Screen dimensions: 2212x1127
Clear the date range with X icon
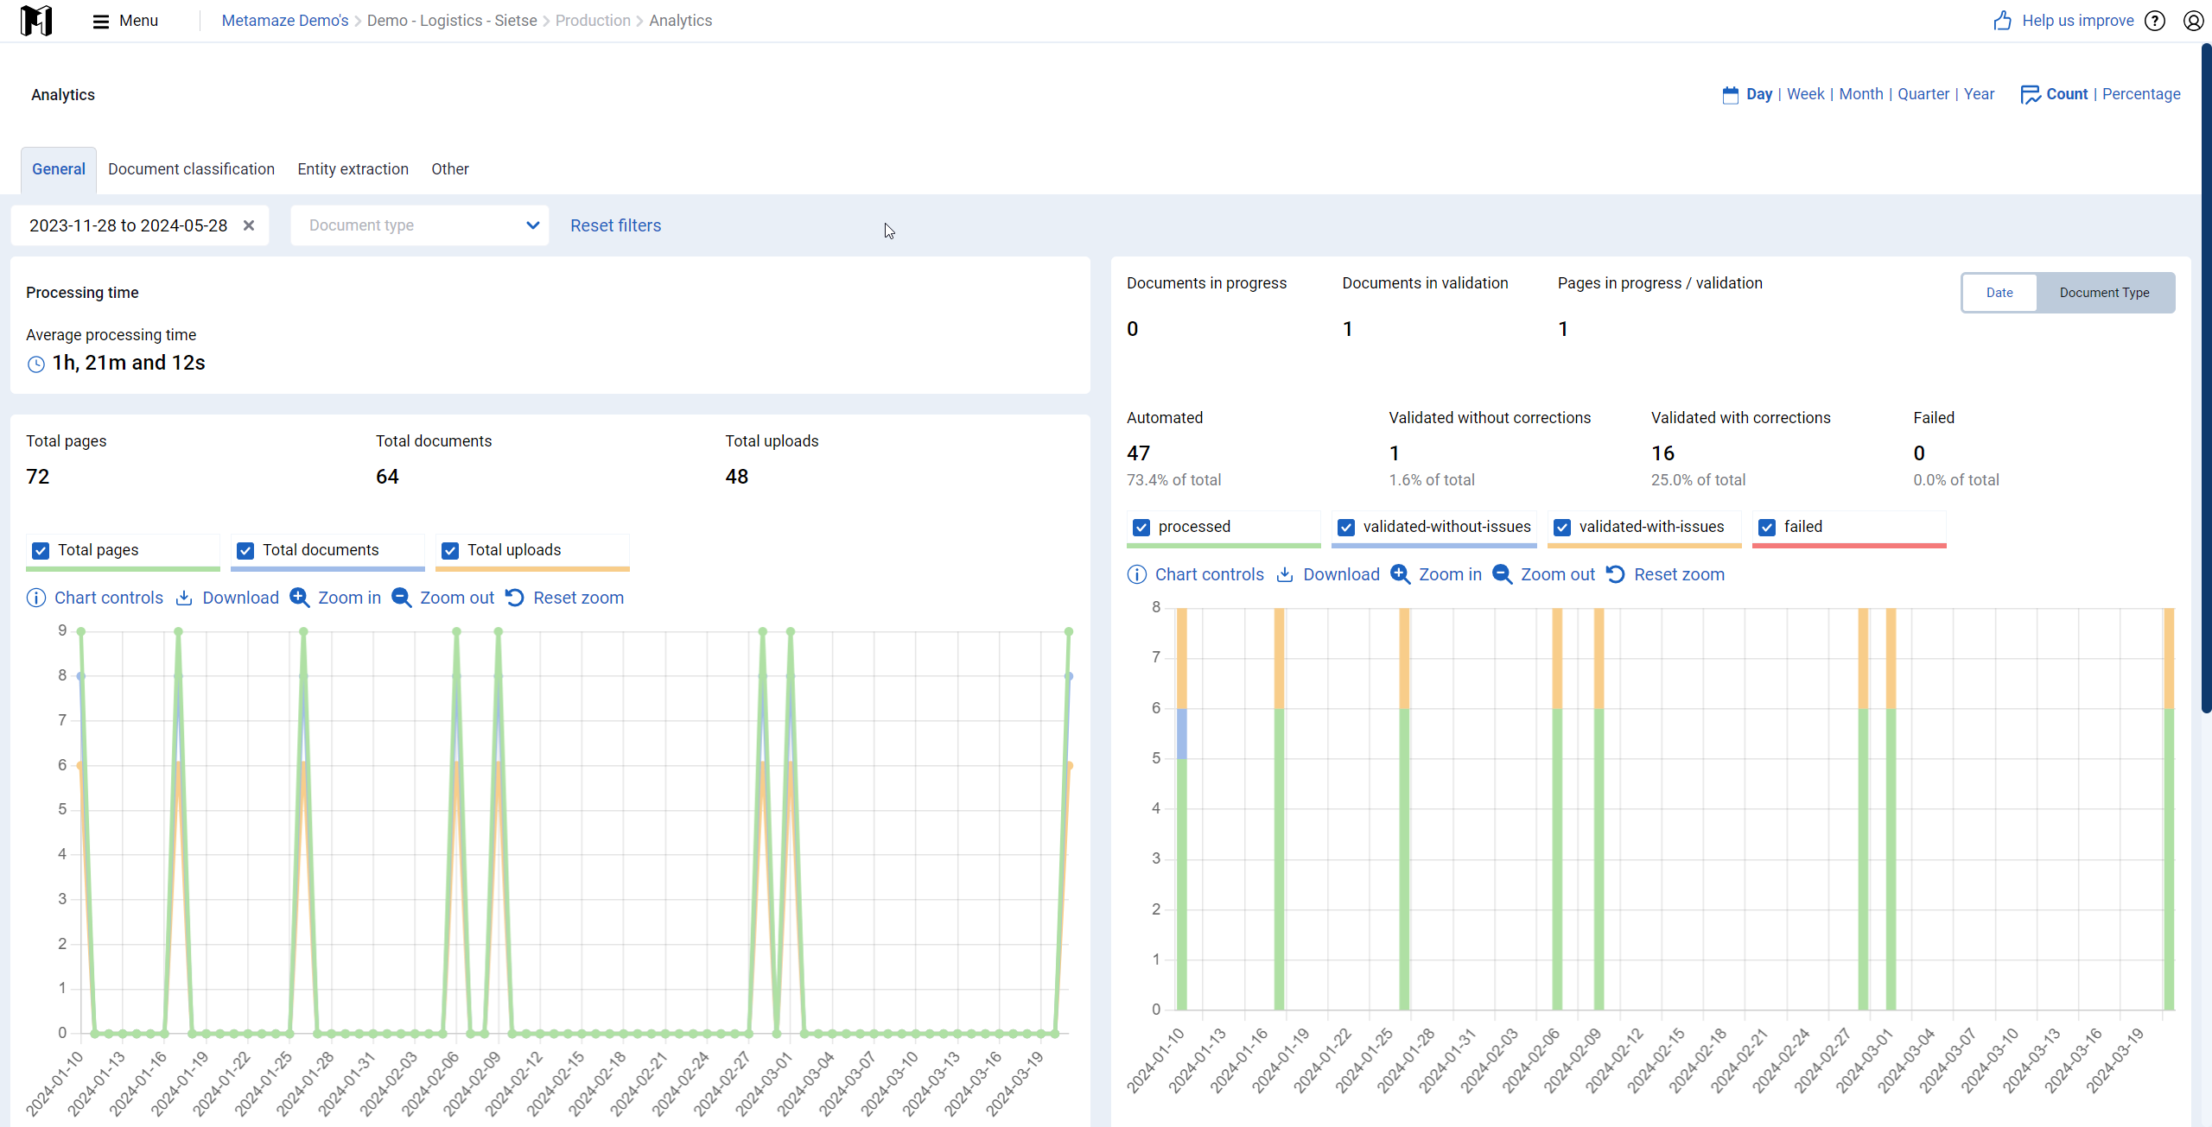coord(249,225)
